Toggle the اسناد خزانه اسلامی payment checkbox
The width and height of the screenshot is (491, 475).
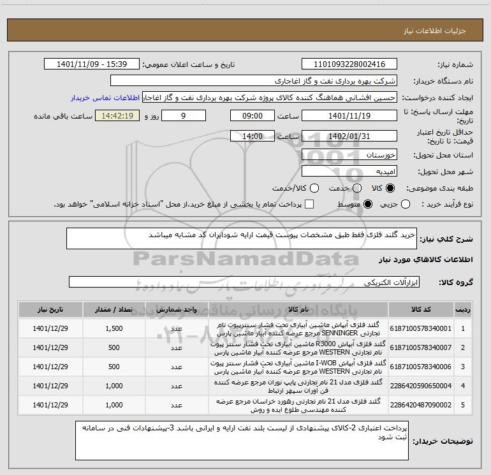309,204
